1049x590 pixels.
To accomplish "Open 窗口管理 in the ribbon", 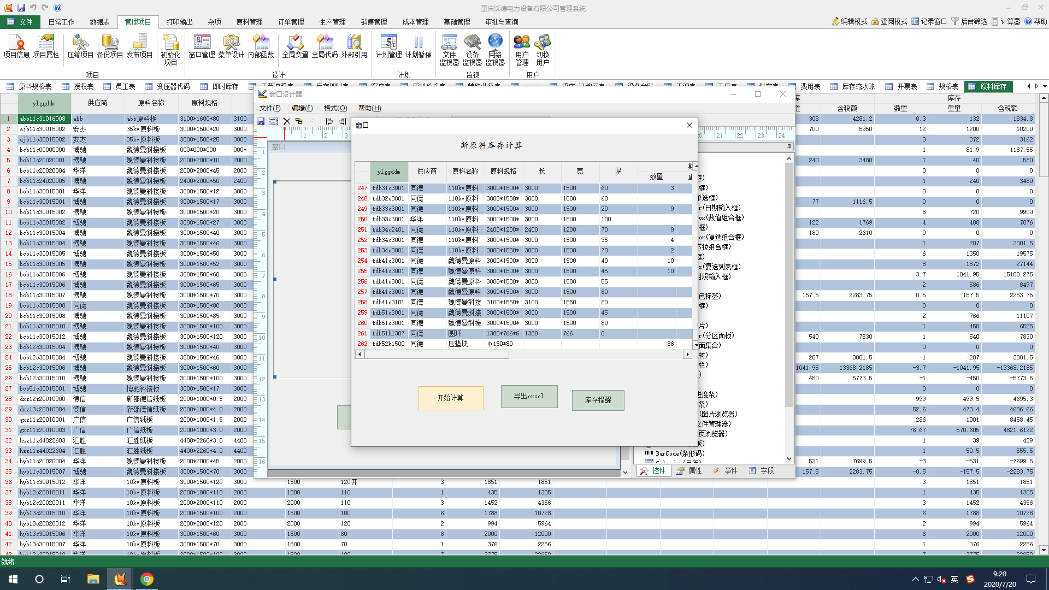I will click(x=202, y=46).
